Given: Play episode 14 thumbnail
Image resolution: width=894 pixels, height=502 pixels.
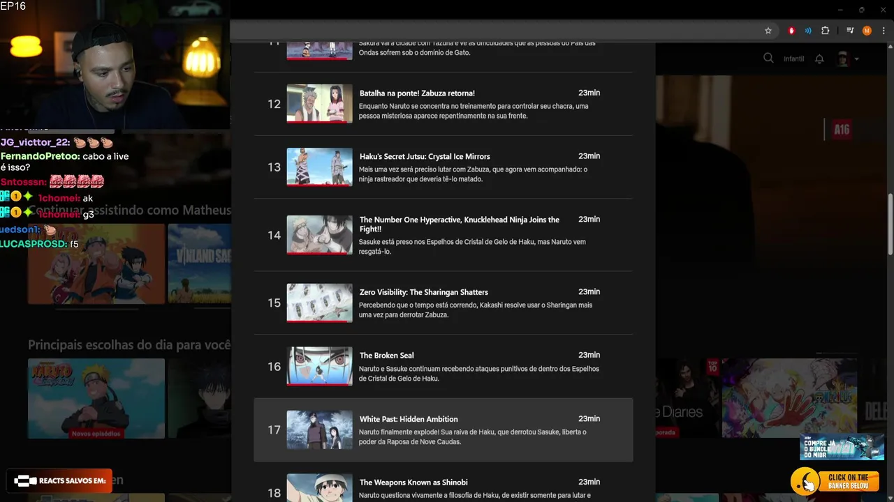Looking at the screenshot, I should pos(319,235).
